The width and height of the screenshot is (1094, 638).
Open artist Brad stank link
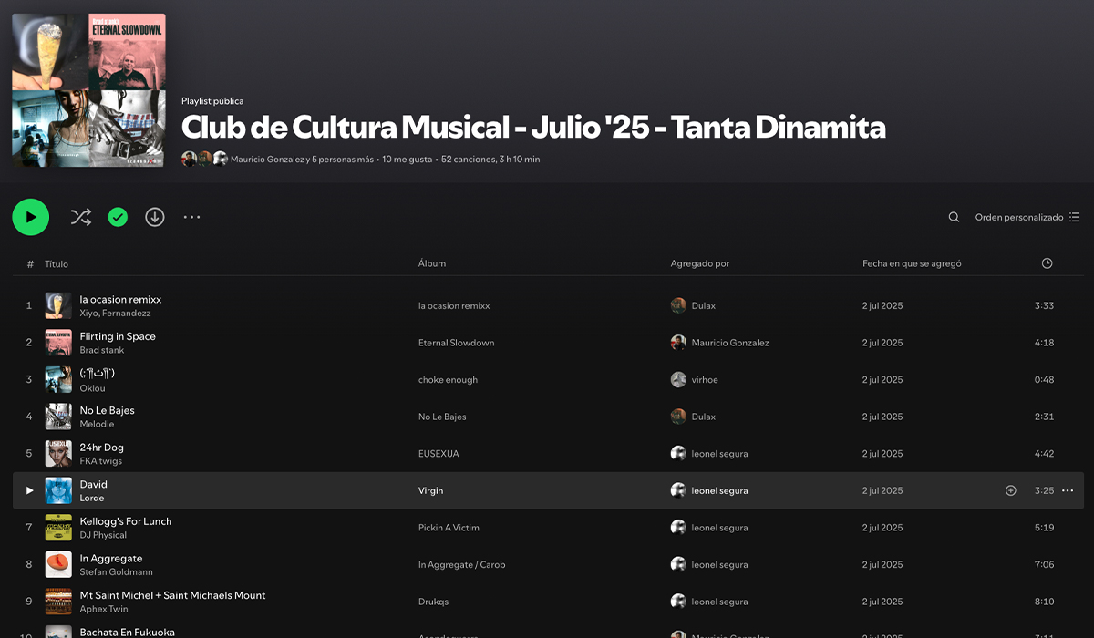pyautogui.click(x=102, y=350)
